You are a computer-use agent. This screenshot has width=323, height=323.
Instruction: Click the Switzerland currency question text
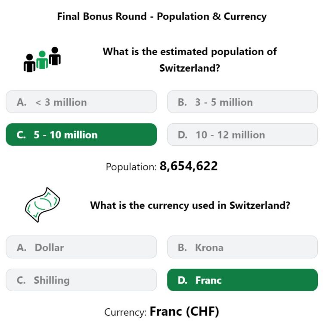click(x=190, y=205)
